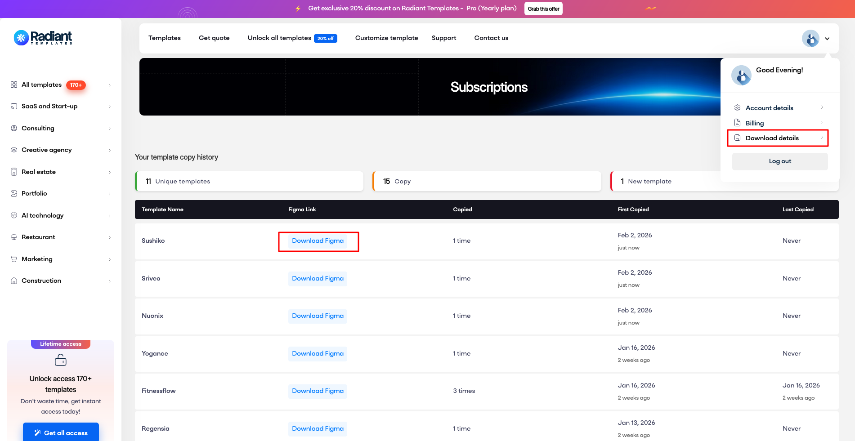Expand the Creative agency chevron
855x441 pixels.
(109, 150)
